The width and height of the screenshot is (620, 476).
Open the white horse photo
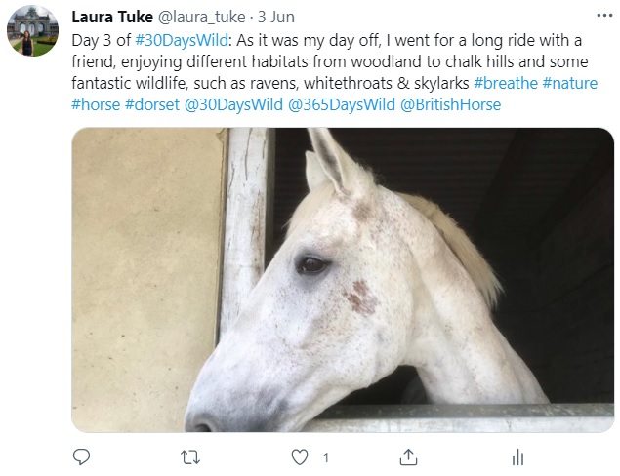[x=343, y=280]
